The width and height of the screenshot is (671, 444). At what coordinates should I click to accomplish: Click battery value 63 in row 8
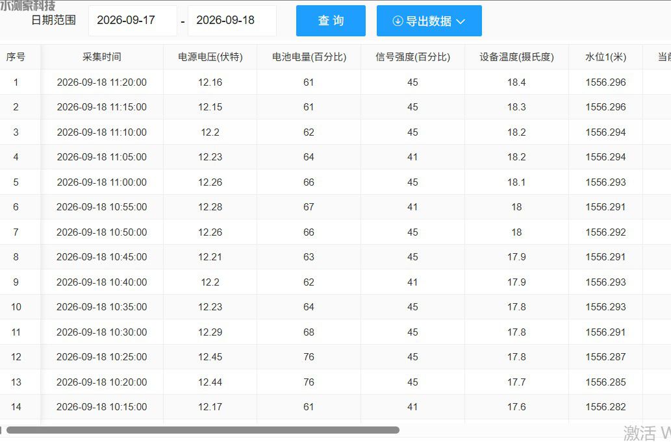click(x=309, y=257)
